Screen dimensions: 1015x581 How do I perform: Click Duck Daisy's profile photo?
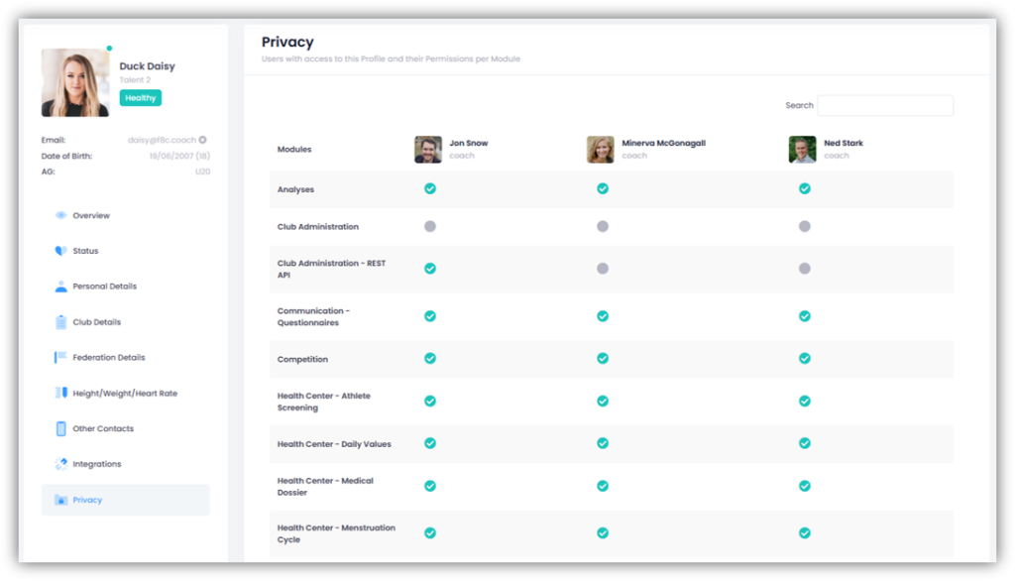click(x=75, y=83)
